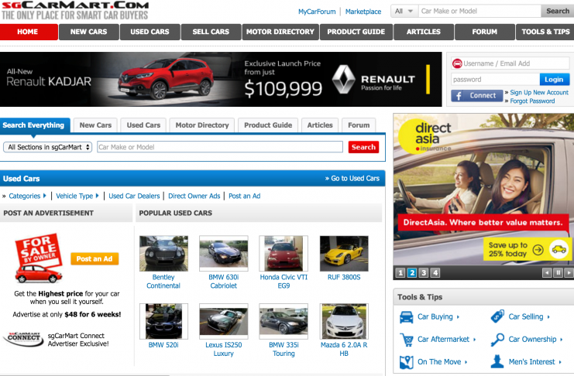Open the PRODUCT GUIDE nav item

pyautogui.click(x=356, y=32)
